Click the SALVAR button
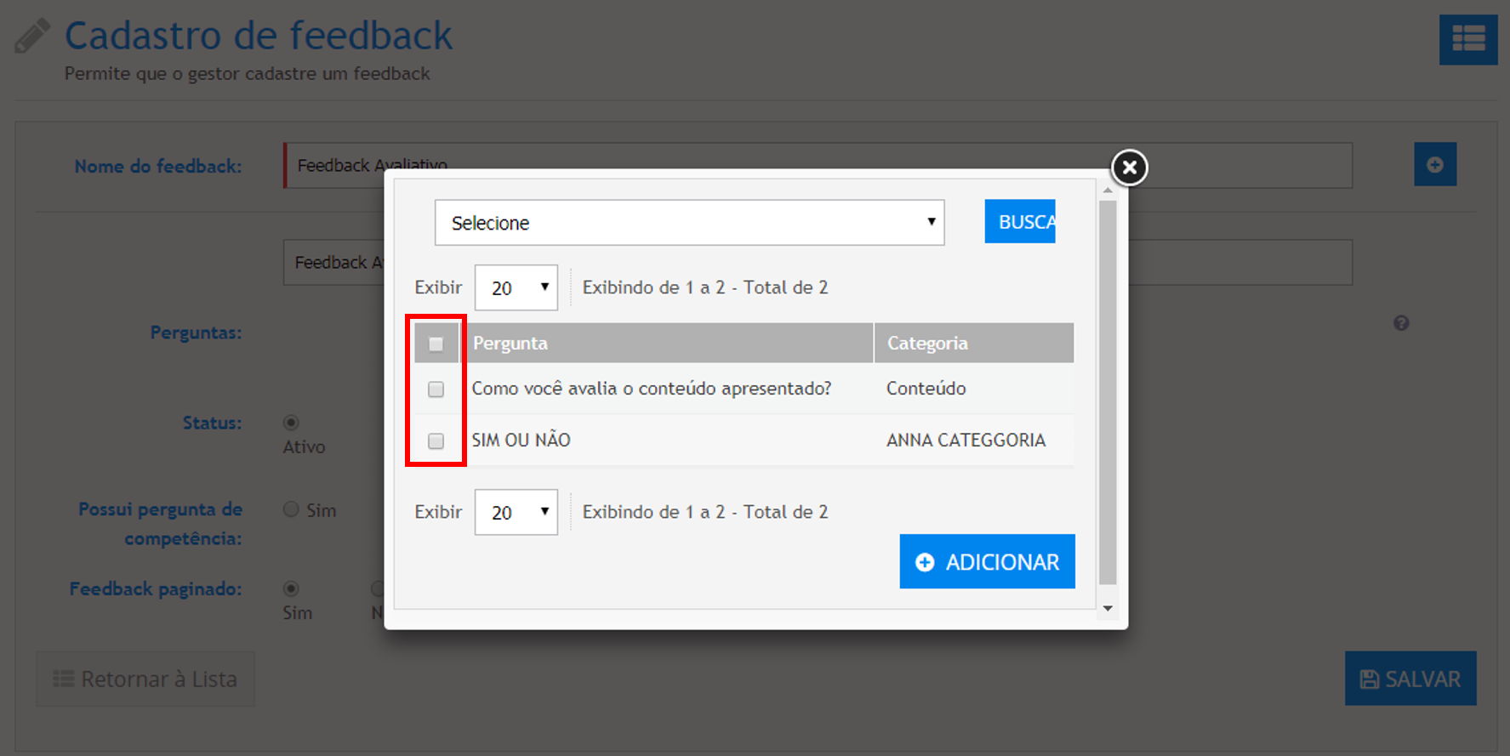This screenshot has width=1510, height=756. tap(1410, 679)
